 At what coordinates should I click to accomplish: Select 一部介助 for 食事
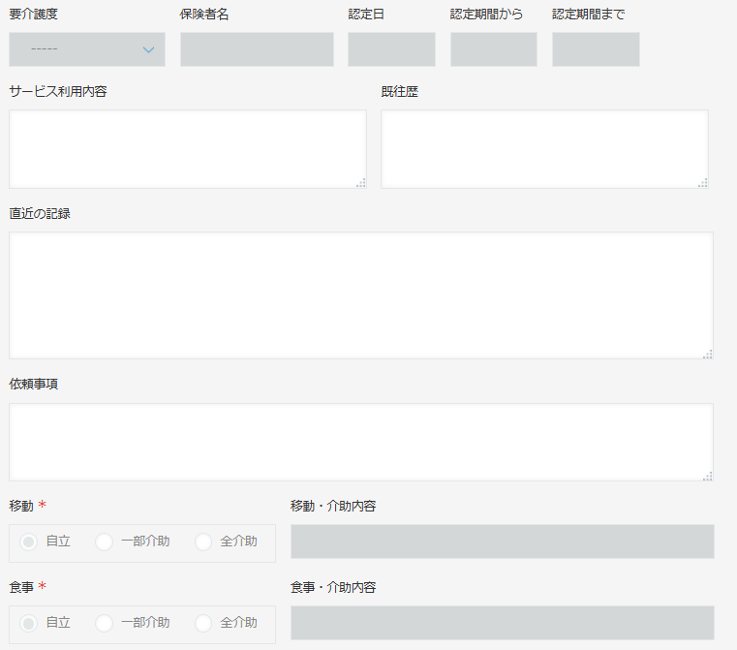[x=105, y=623]
